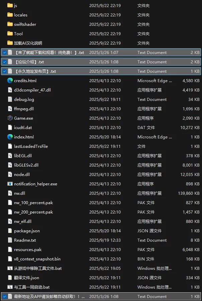Click the text icon of Readme.txt

click(10, 240)
